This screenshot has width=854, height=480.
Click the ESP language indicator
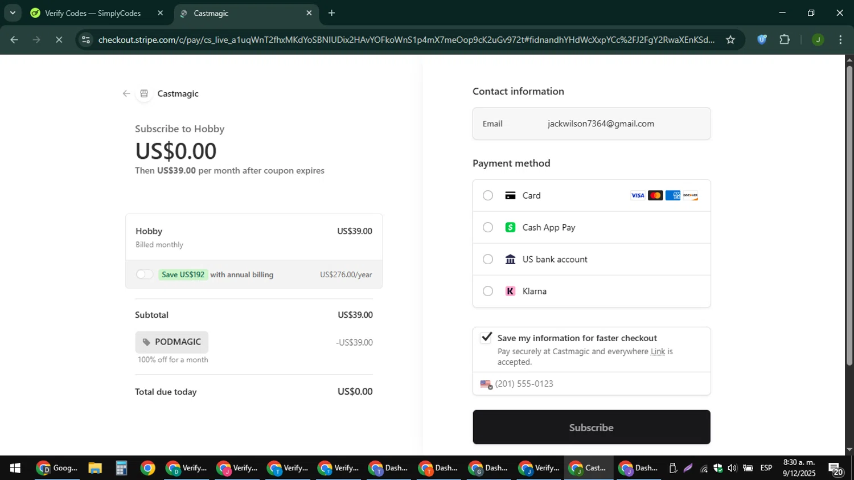tap(766, 468)
